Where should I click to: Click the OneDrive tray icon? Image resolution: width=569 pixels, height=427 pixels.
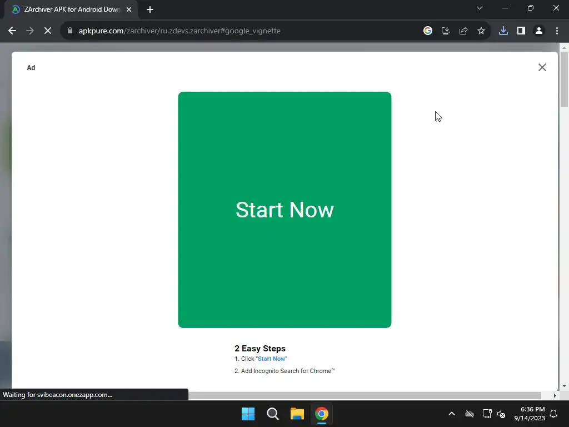pos(469,414)
